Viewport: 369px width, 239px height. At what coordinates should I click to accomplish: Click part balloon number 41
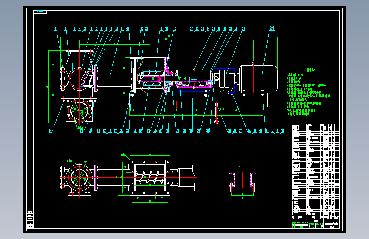(x=98, y=131)
